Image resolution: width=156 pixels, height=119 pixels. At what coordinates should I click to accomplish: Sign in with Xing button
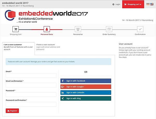(x=86, y=98)
